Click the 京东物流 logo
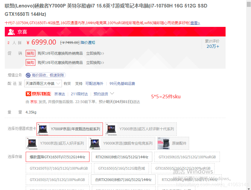The height and width of the screenshot is (190, 251). click(x=38, y=94)
